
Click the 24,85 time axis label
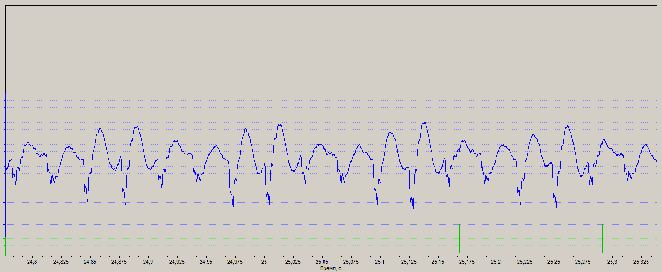tap(90, 262)
